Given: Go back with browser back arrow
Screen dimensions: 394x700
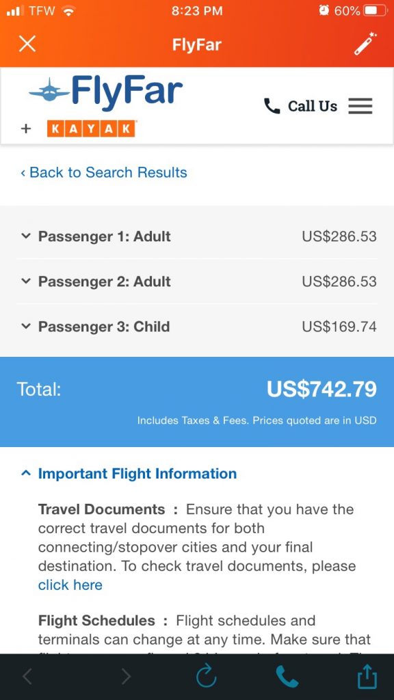Looking at the screenshot, I should click(27, 677).
